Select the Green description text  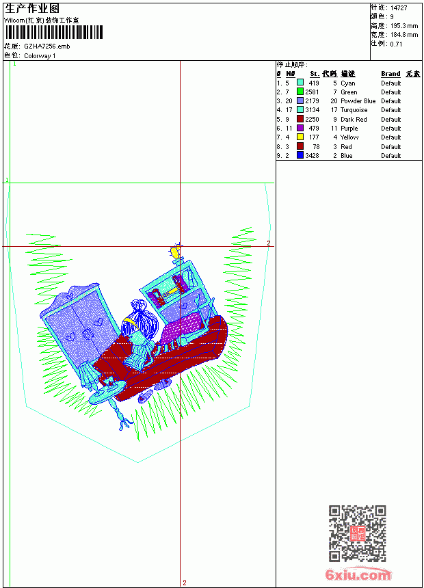pos(349,92)
